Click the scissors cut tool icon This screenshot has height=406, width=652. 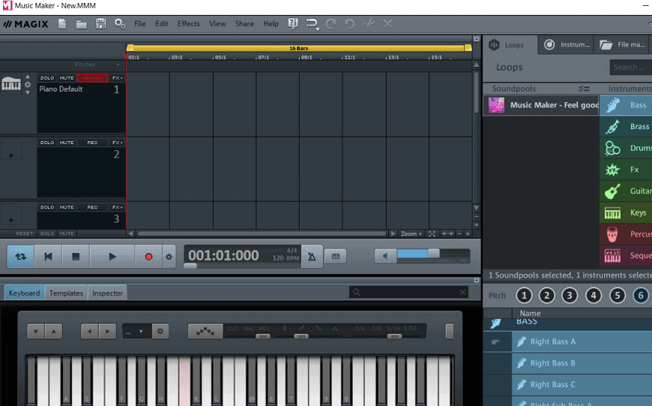[x=368, y=24]
